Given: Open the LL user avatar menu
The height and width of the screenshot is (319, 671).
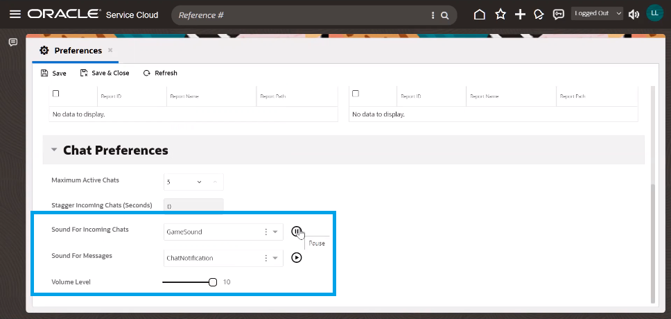Looking at the screenshot, I should (654, 13).
